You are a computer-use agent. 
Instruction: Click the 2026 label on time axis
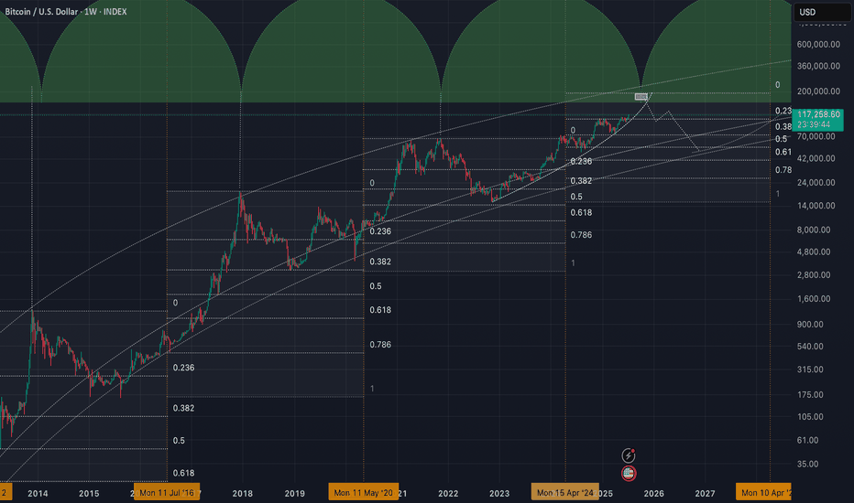[x=653, y=494]
